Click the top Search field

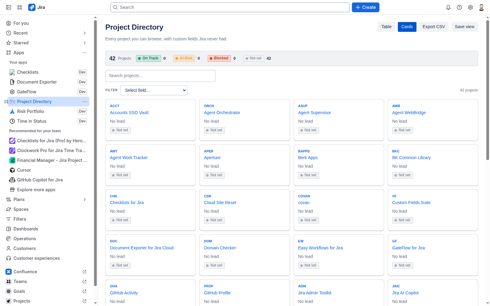230,7
